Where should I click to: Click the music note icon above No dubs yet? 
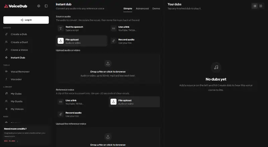216,67
